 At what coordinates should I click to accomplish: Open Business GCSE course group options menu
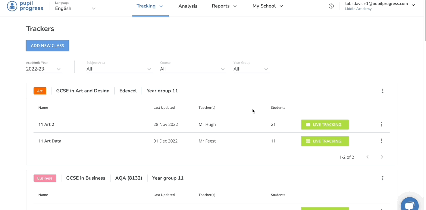point(383,178)
